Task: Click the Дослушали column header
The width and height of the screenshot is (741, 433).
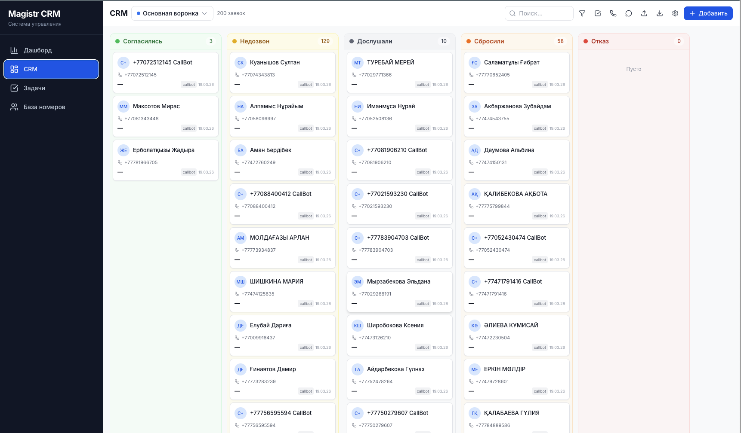Action: (400, 41)
